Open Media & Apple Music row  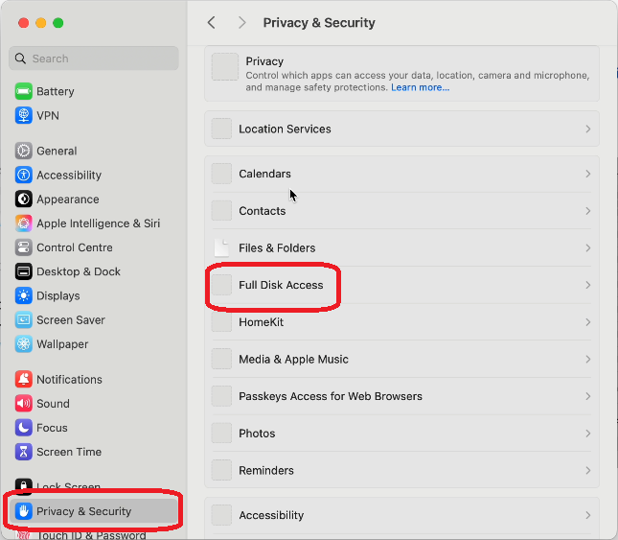(x=401, y=360)
